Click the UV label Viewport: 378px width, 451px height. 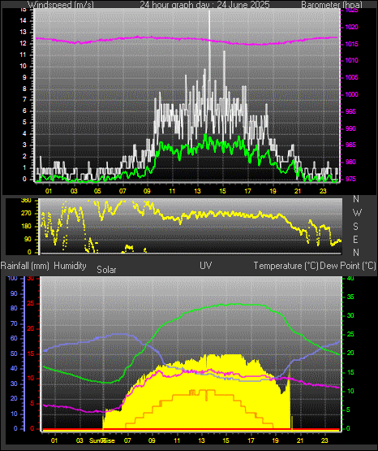tap(205, 266)
